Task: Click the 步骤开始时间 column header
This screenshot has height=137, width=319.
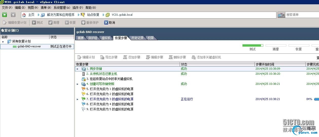Action: point(280,64)
